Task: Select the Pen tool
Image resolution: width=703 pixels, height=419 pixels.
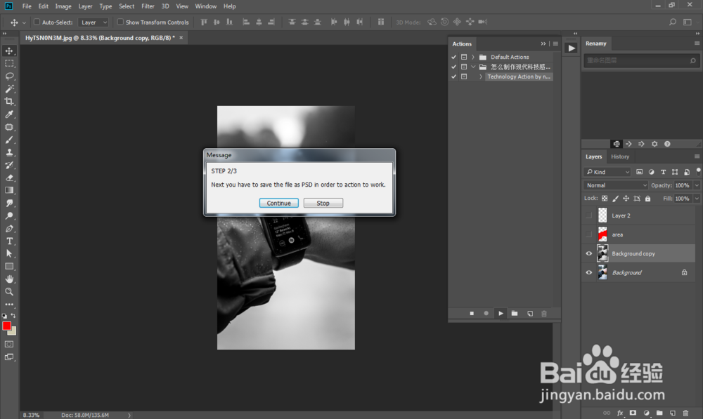Action: tap(9, 228)
